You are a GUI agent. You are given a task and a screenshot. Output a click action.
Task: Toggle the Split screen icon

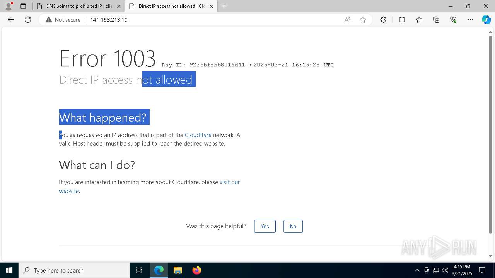402,20
